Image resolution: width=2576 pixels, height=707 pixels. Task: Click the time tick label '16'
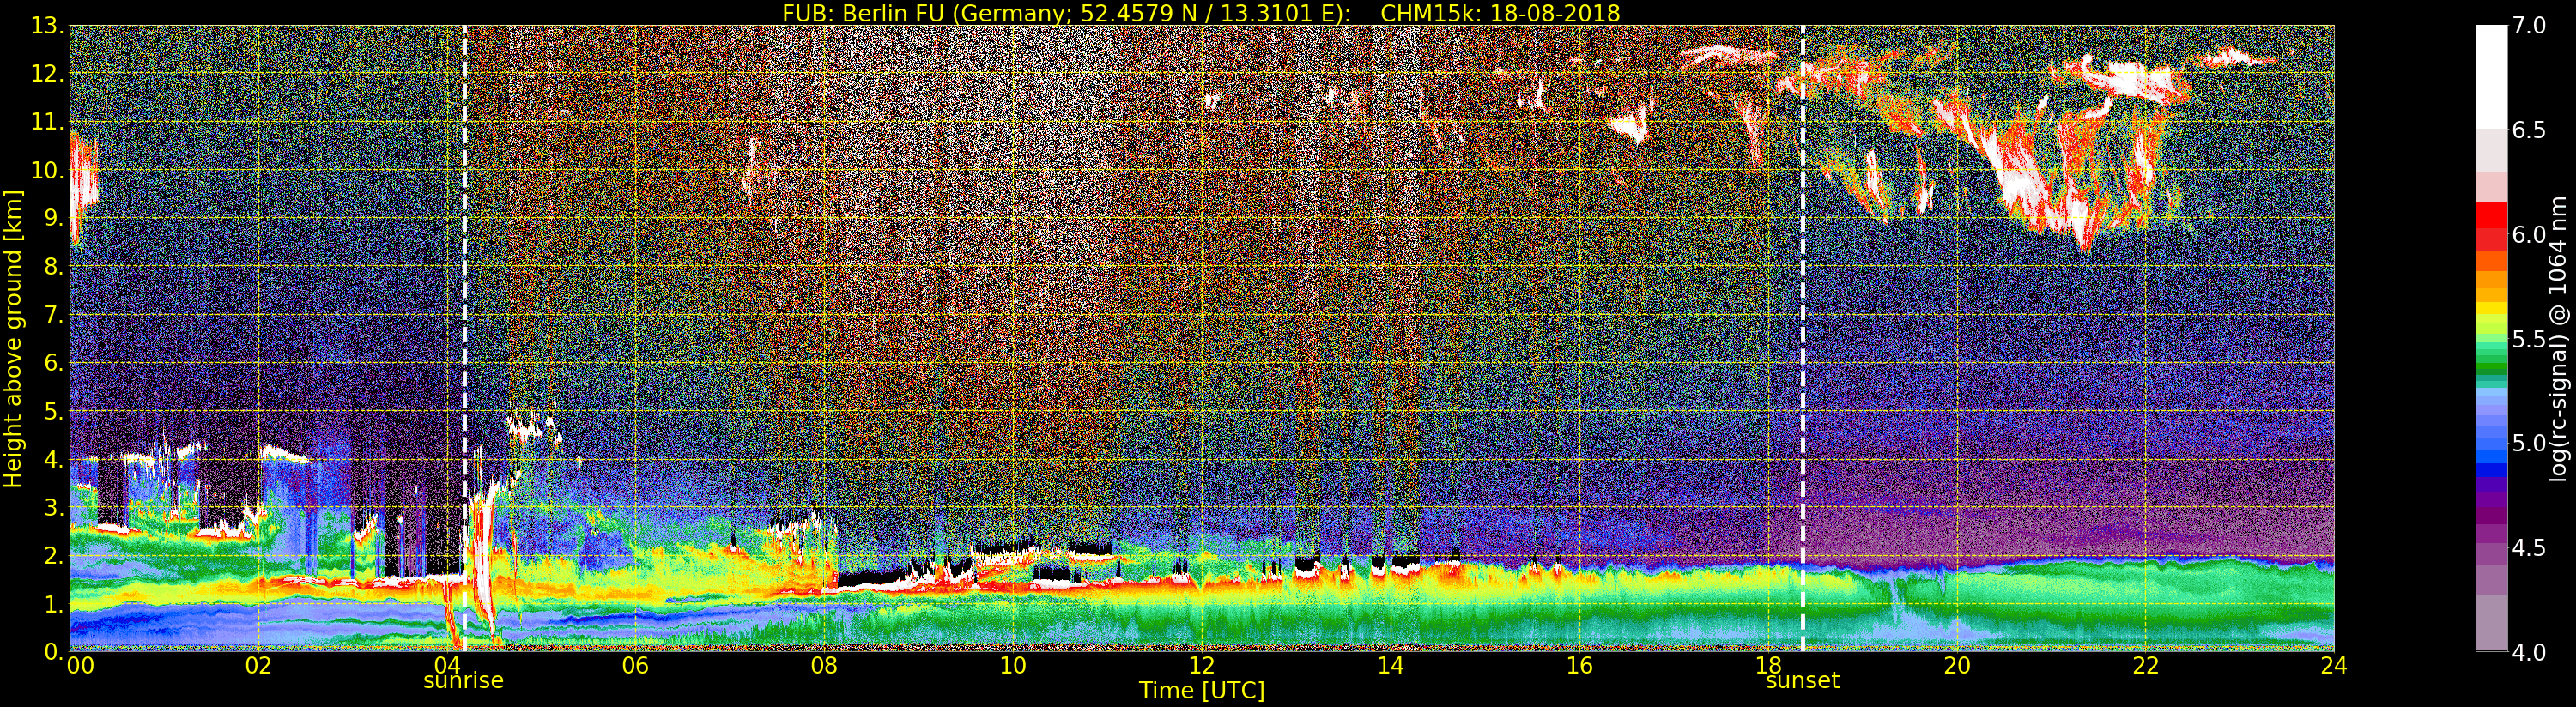[x=1579, y=665]
